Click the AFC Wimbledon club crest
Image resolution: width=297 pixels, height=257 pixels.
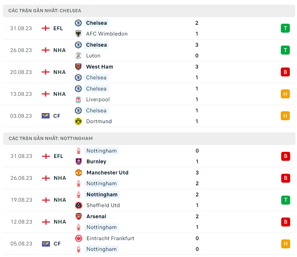click(x=78, y=34)
